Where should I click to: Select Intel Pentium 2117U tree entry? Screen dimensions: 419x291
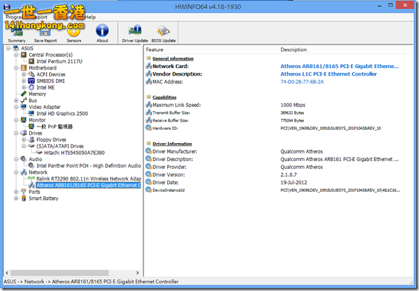tap(60, 61)
